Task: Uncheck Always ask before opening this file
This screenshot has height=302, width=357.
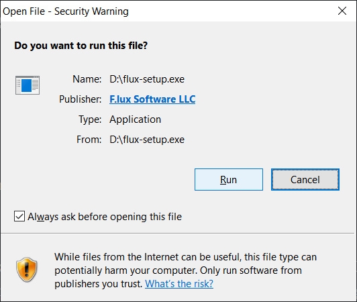Action: tap(19, 216)
